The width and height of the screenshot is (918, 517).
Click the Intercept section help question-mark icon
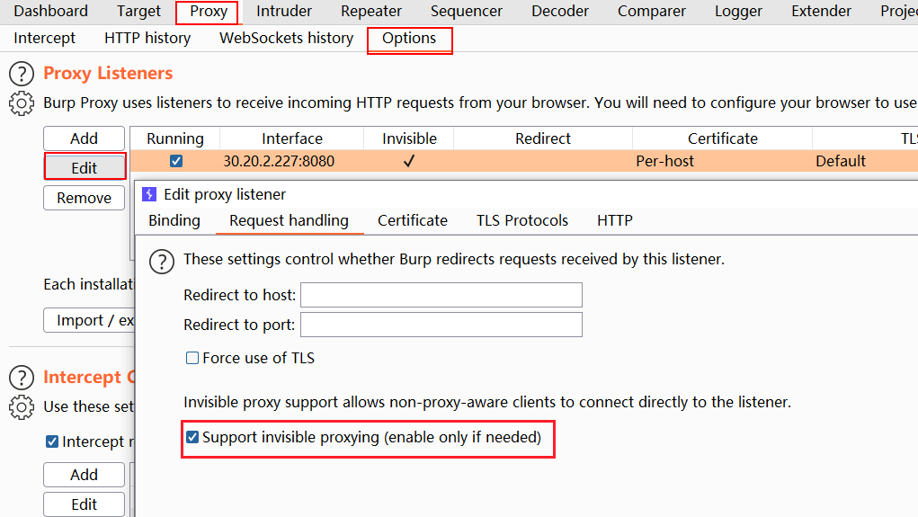coord(22,378)
